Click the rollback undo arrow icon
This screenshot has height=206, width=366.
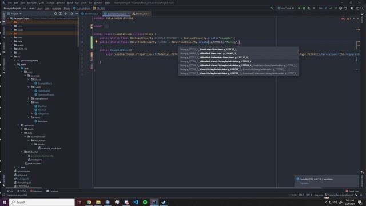pyautogui.click(x=345, y=8)
